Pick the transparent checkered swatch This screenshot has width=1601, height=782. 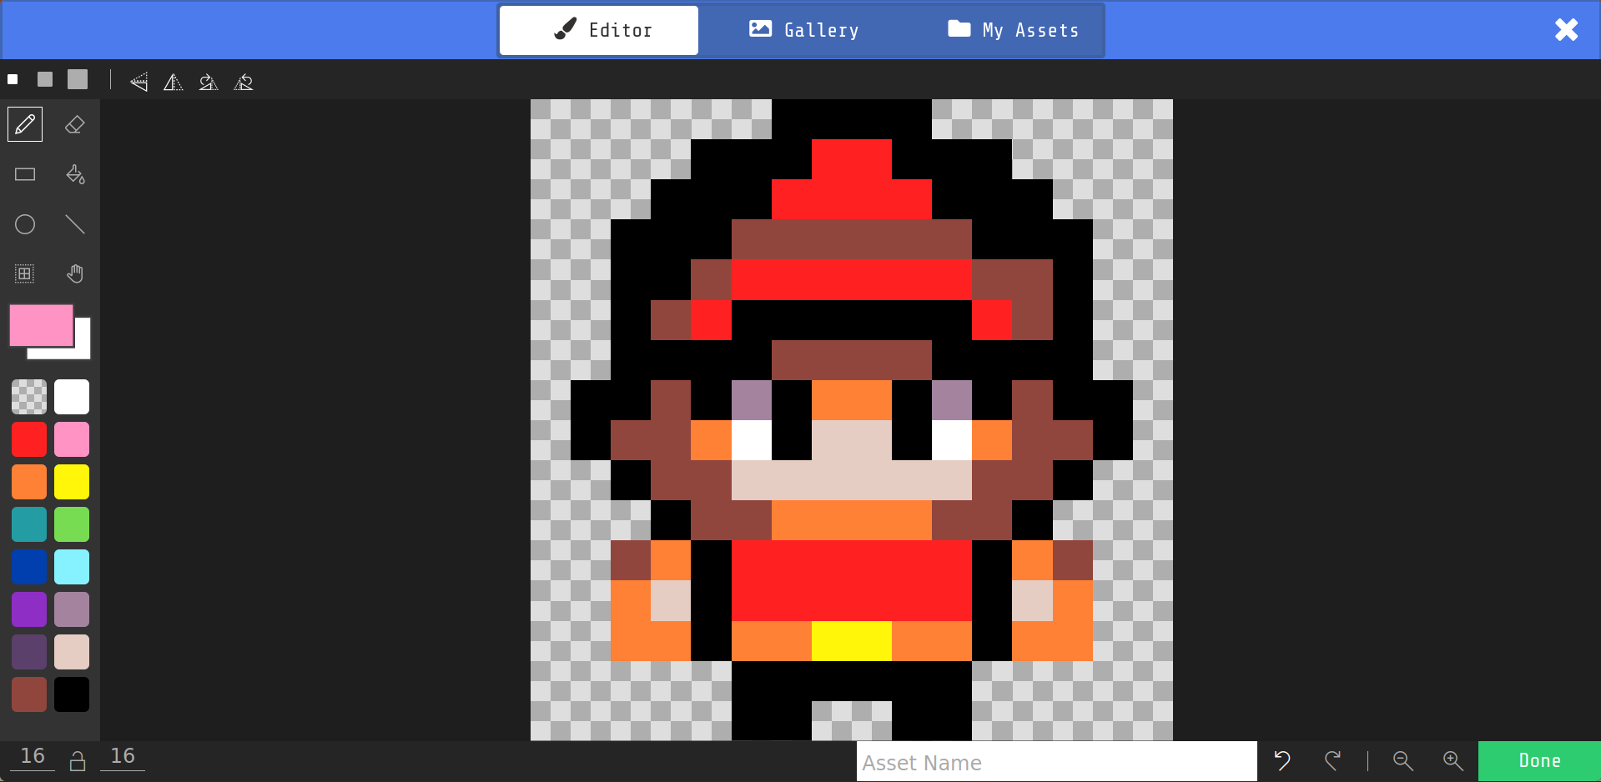(x=29, y=397)
